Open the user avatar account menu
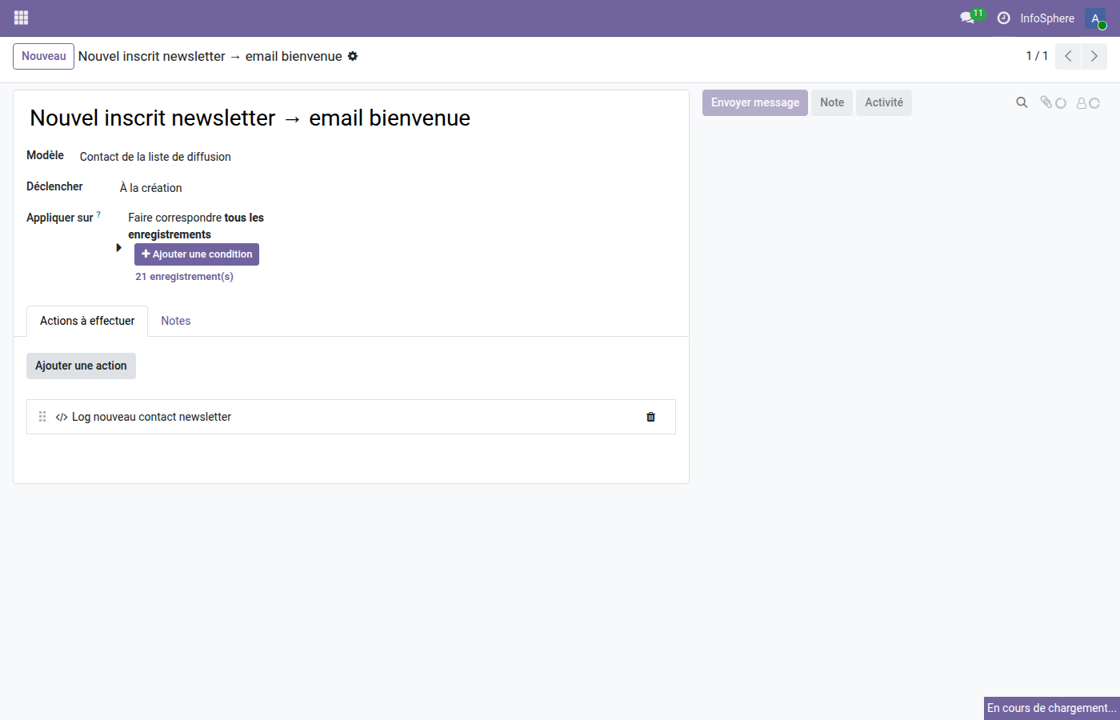 [x=1095, y=18]
